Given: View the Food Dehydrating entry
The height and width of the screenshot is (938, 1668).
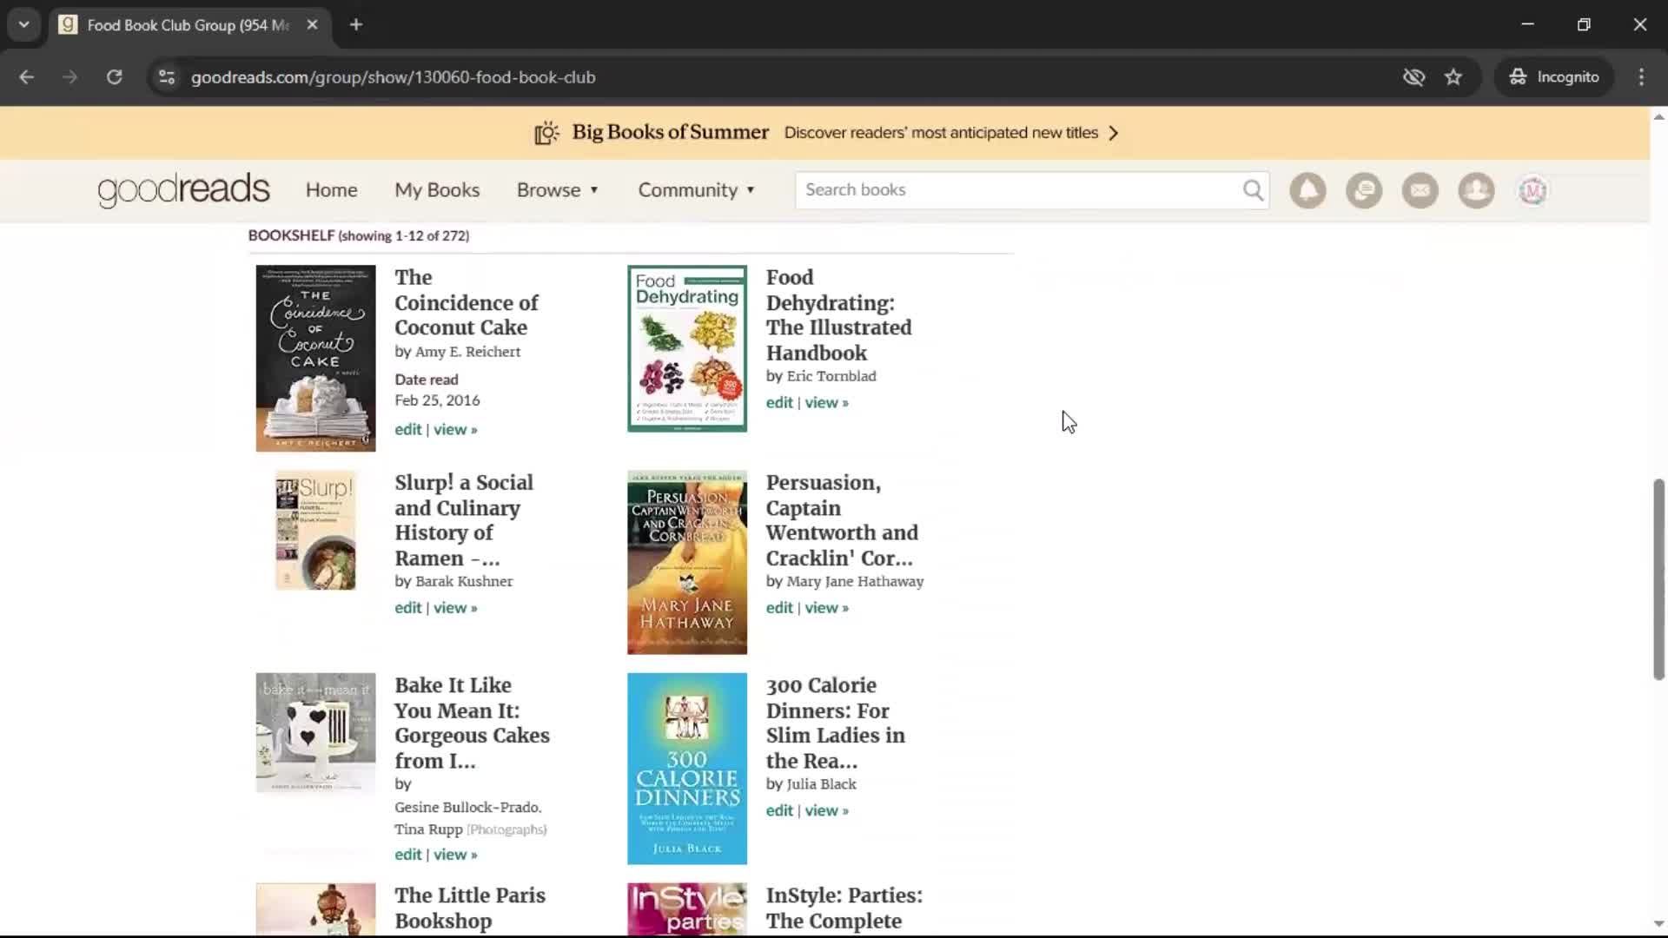Looking at the screenshot, I should point(826,403).
